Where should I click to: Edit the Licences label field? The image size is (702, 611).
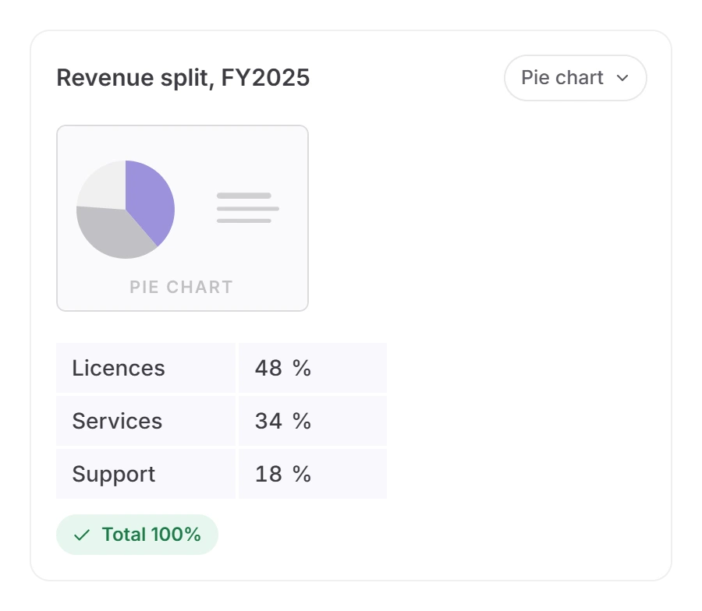(146, 368)
